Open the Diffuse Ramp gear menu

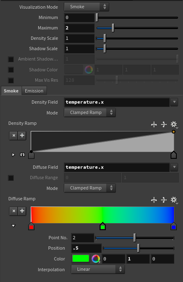[174, 200]
